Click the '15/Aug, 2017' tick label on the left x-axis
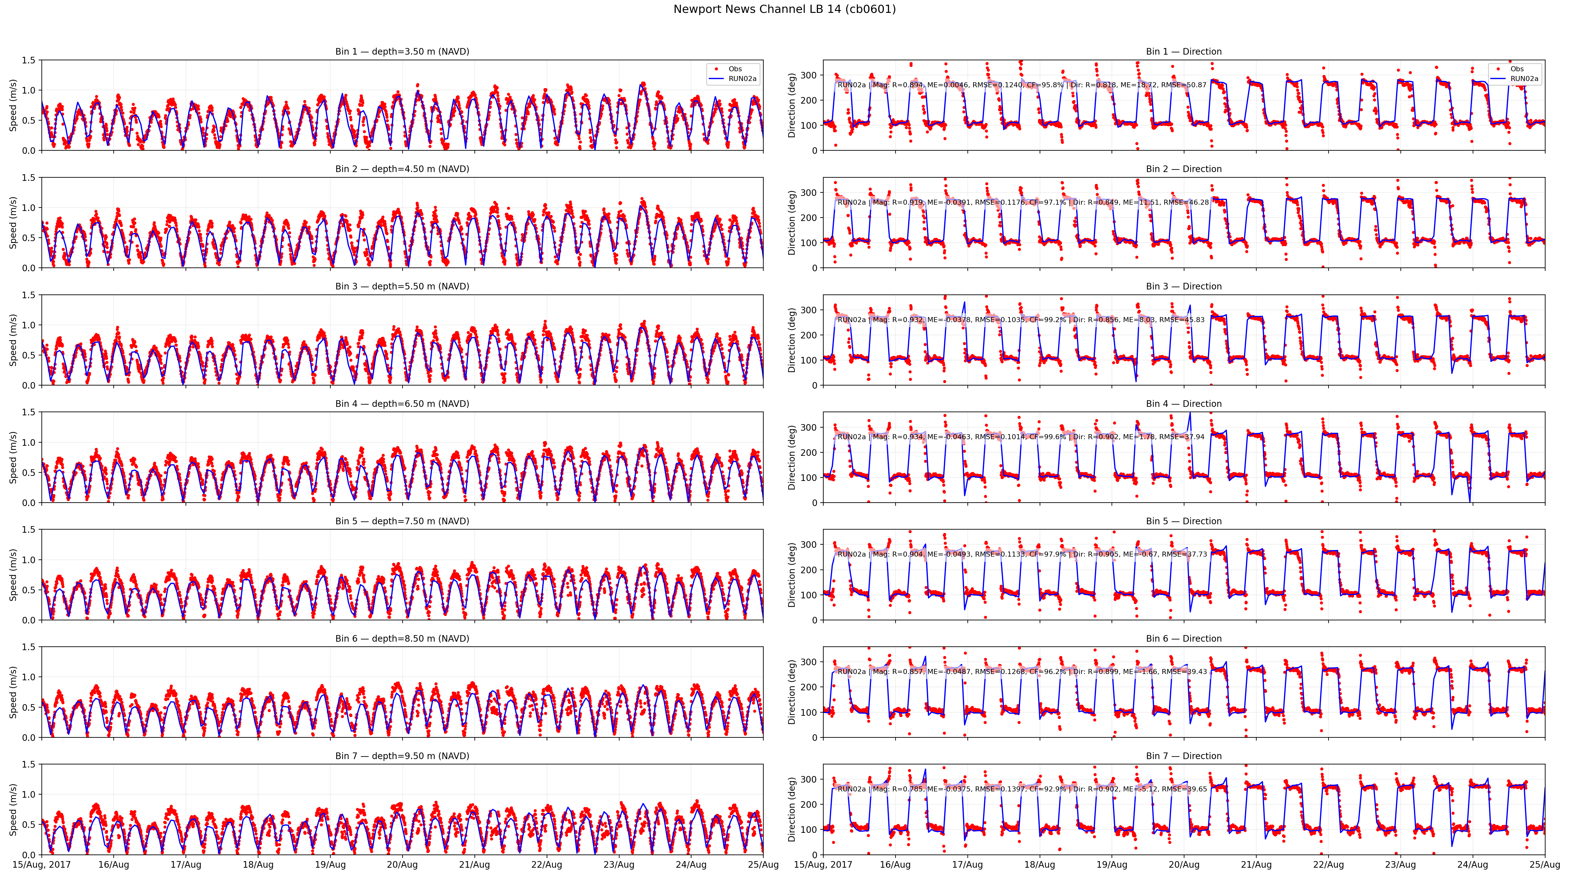Viewport: 1570px width, 879px height. (41, 864)
